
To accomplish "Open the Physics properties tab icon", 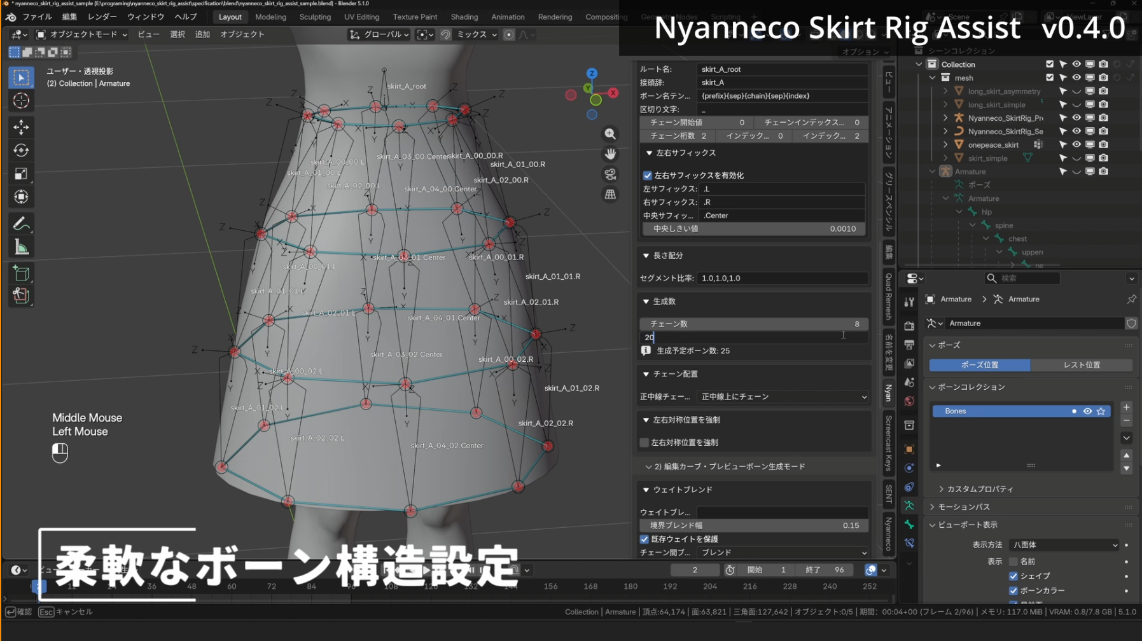I will 909,469.
